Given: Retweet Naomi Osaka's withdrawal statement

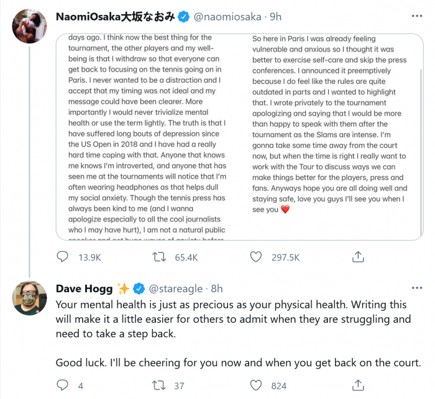Looking at the screenshot, I should (159, 257).
